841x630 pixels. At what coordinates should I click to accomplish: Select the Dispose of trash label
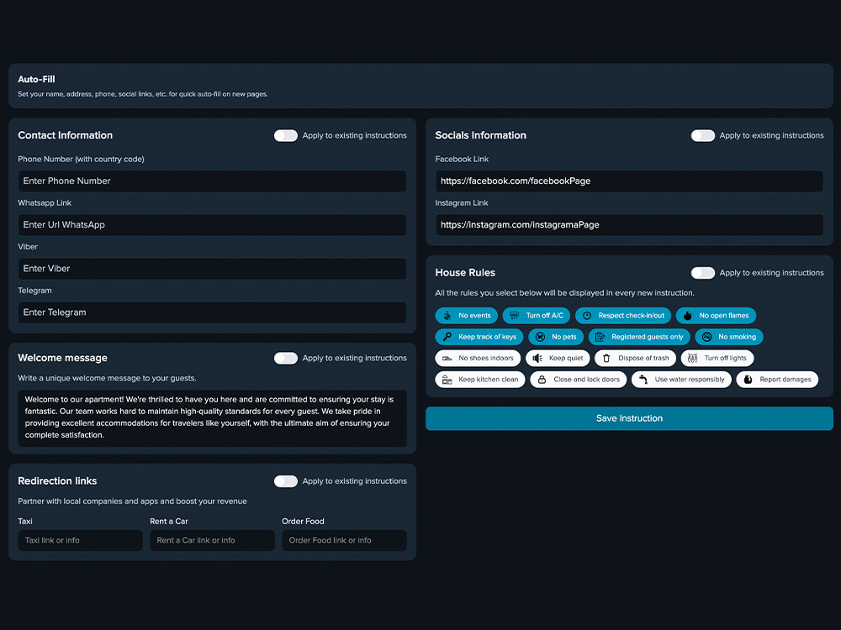coord(643,359)
